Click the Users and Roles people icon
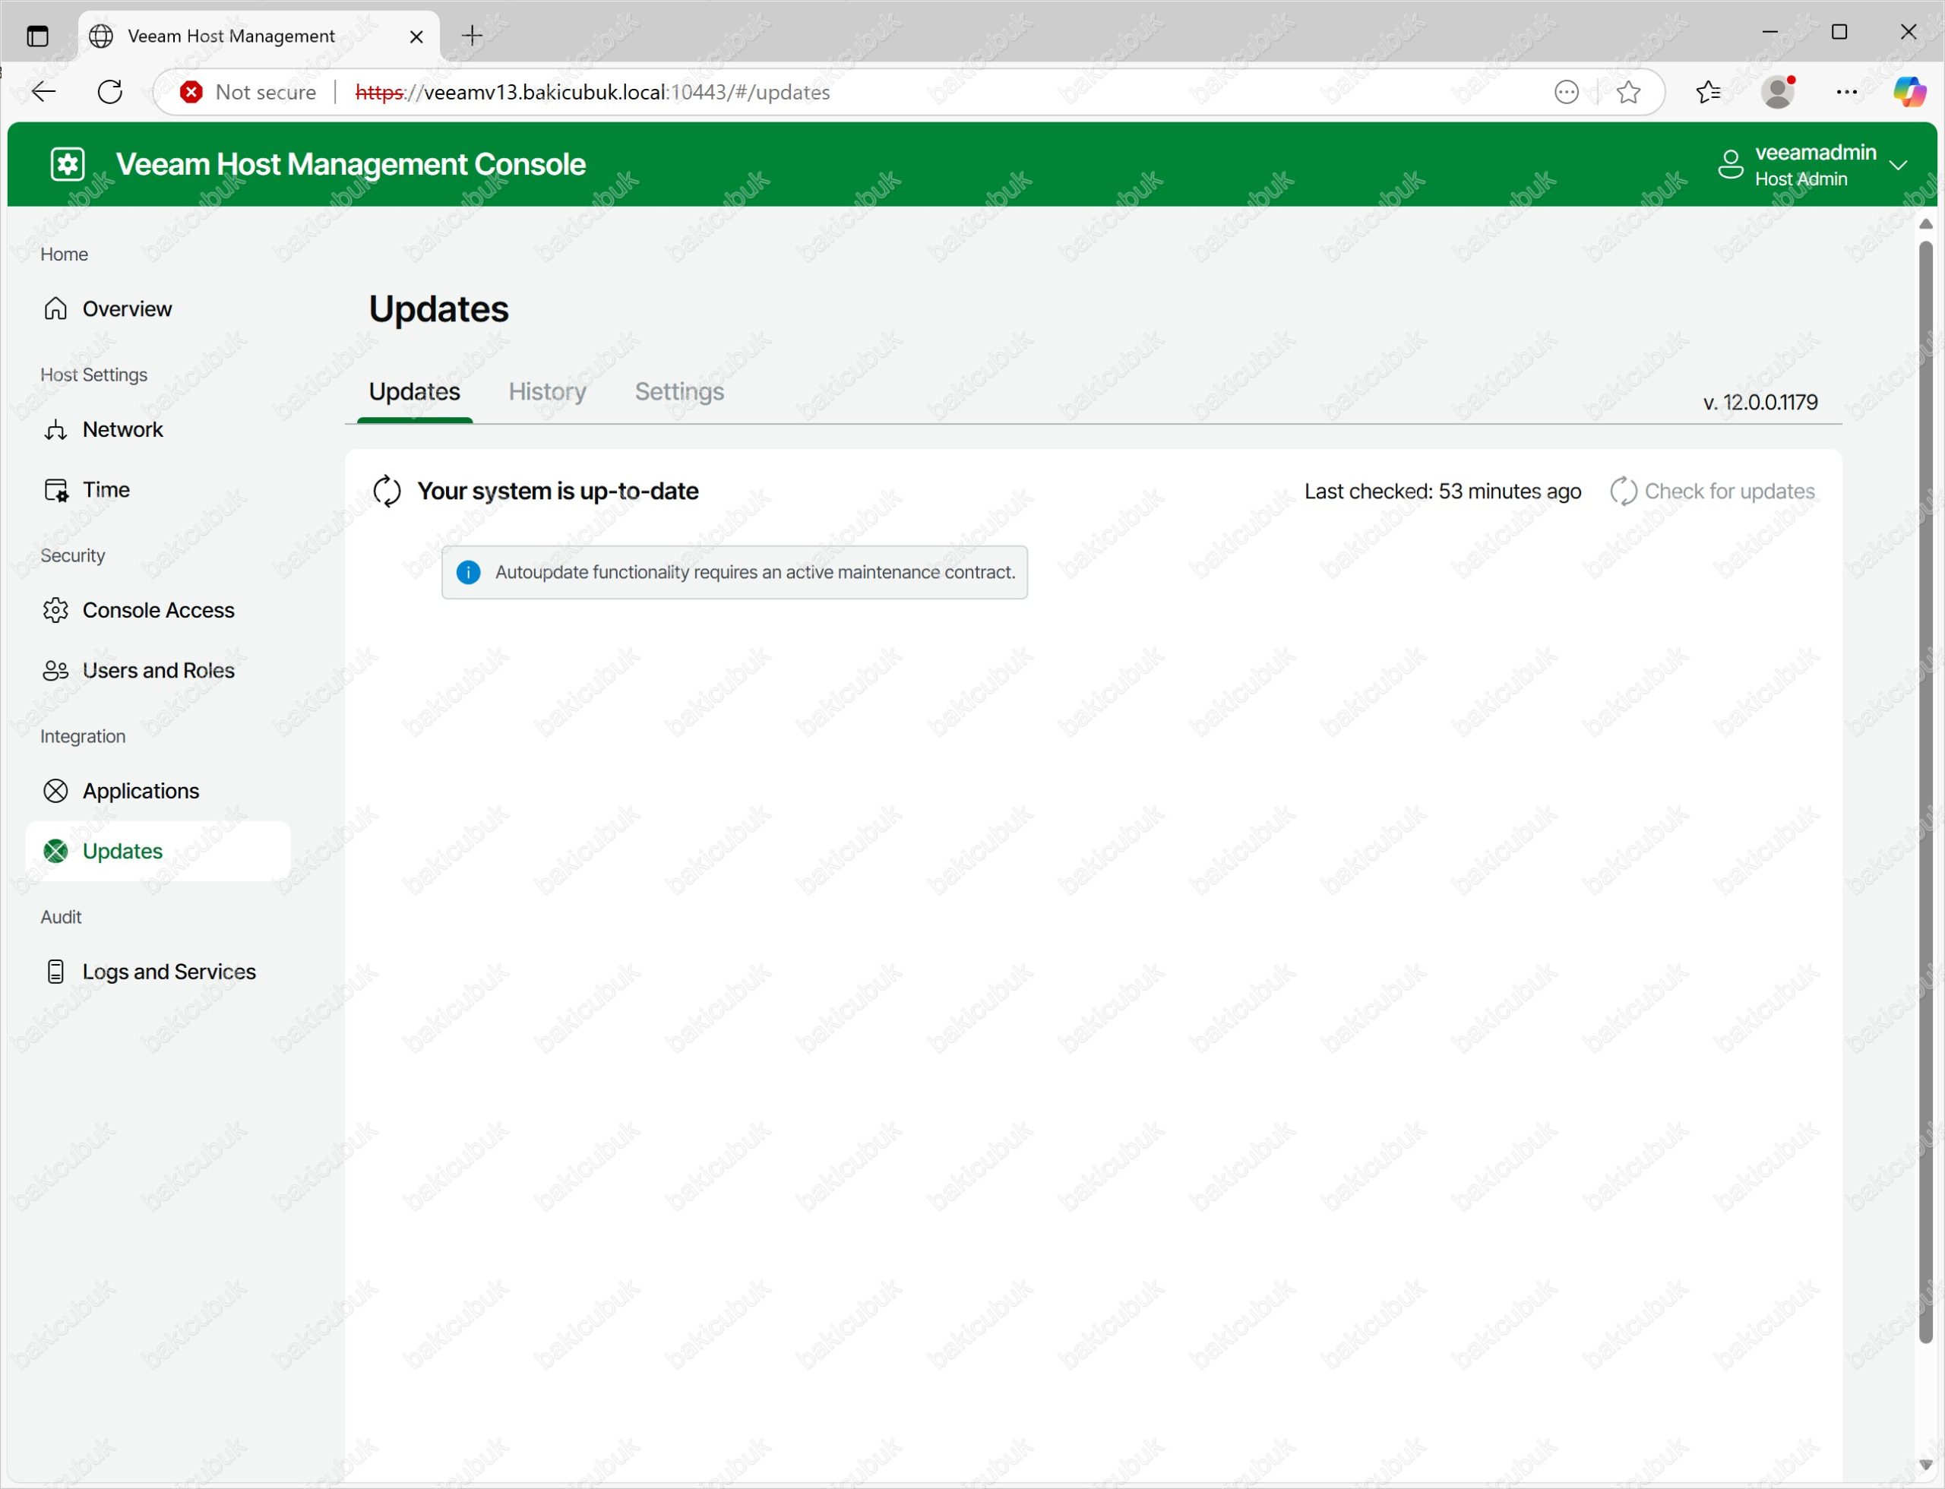Screen dimensions: 1945x1489 click(56, 671)
